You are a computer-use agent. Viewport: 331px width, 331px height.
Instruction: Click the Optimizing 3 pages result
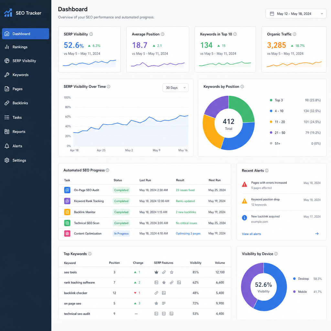(188, 233)
